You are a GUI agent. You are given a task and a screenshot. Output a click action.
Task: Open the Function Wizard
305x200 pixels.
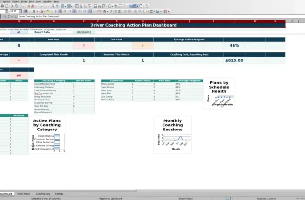coord(5,17)
